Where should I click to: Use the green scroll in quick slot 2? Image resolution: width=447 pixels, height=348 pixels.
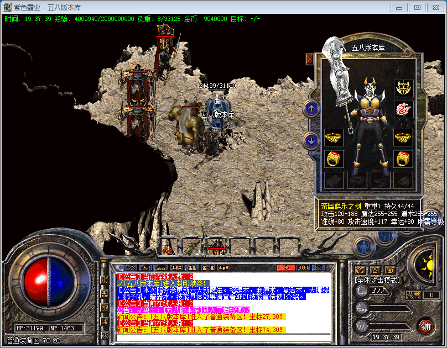tap(192, 247)
